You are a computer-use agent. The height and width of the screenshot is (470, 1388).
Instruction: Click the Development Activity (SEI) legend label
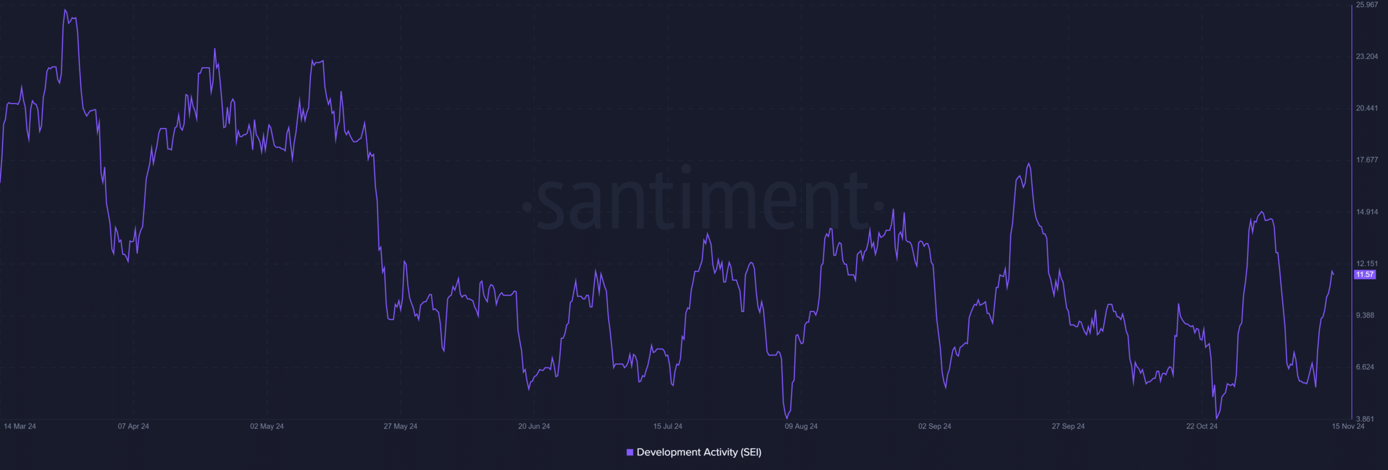[699, 452]
